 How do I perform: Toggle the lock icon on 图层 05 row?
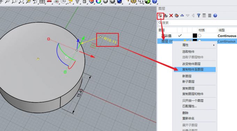[x=190, y=40]
